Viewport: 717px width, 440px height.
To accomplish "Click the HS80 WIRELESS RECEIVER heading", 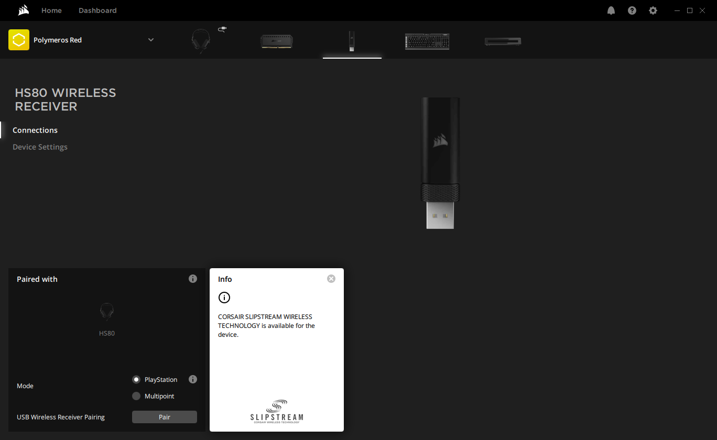I will tap(66, 100).
